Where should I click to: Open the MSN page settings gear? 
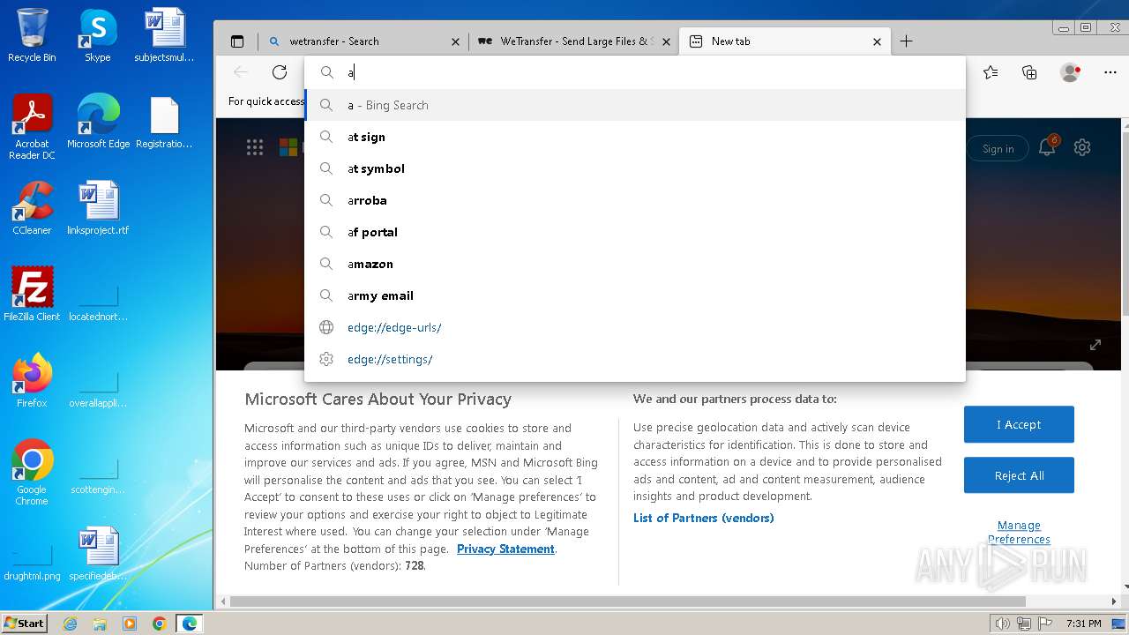(x=1082, y=148)
